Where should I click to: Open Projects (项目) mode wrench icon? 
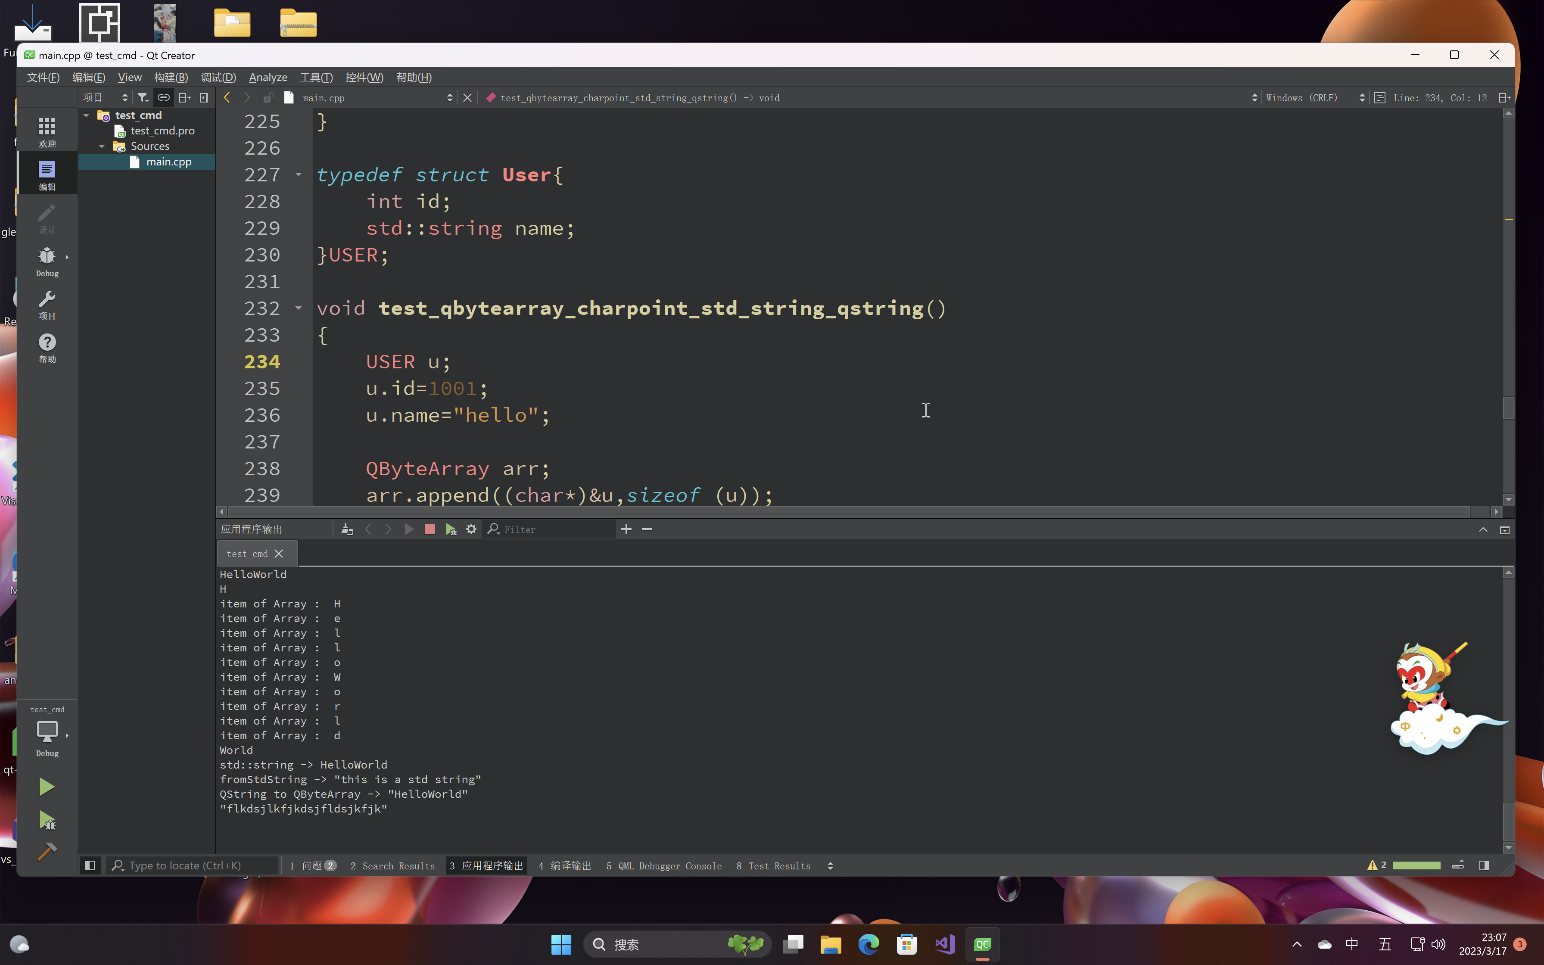pos(47,305)
